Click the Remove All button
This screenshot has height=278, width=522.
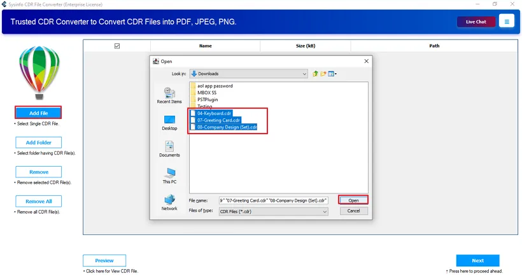click(39, 201)
